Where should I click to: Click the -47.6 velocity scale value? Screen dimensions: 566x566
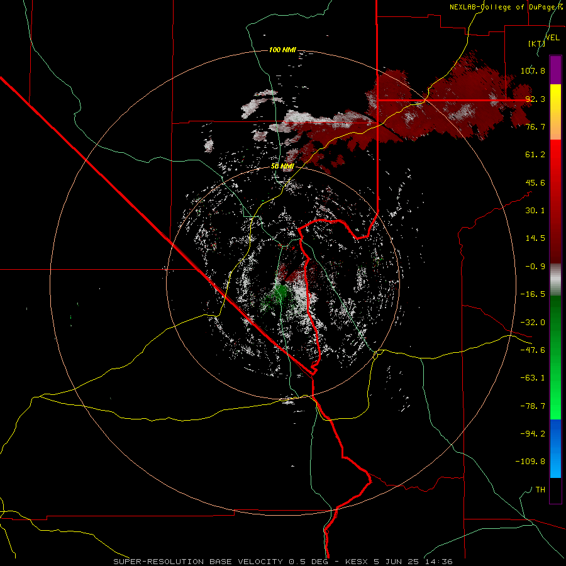coord(533,350)
